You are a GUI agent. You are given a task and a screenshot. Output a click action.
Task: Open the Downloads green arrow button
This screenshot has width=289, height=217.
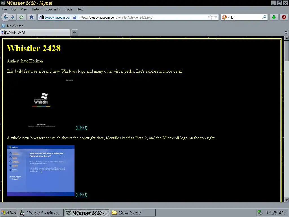274,17
